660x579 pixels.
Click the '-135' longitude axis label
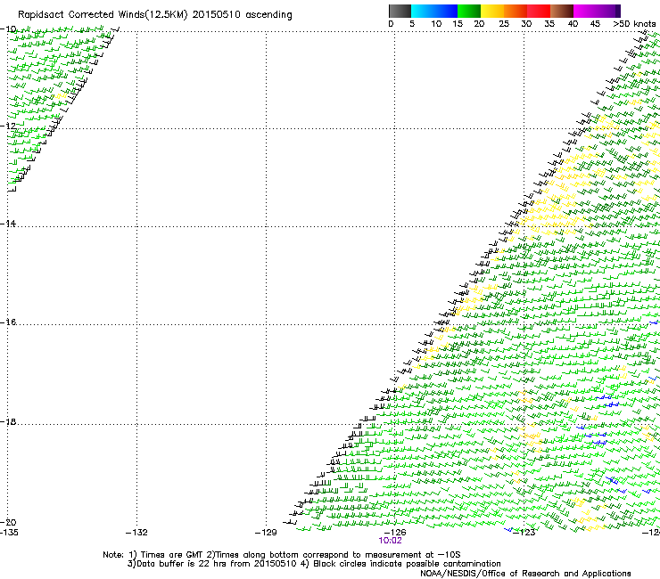point(9,533)
